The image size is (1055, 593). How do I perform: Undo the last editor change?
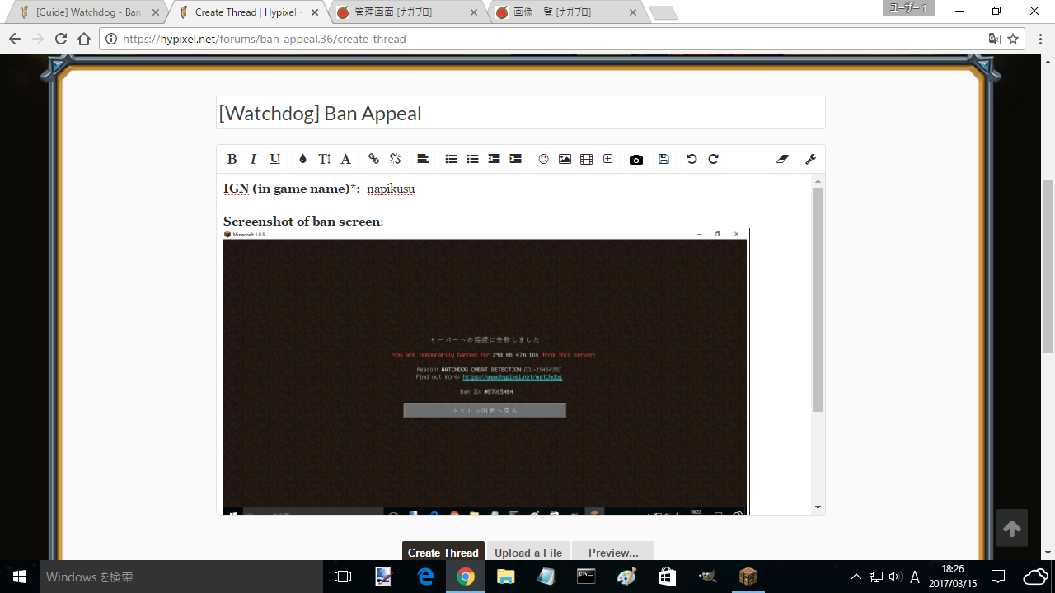pos(692,159)
